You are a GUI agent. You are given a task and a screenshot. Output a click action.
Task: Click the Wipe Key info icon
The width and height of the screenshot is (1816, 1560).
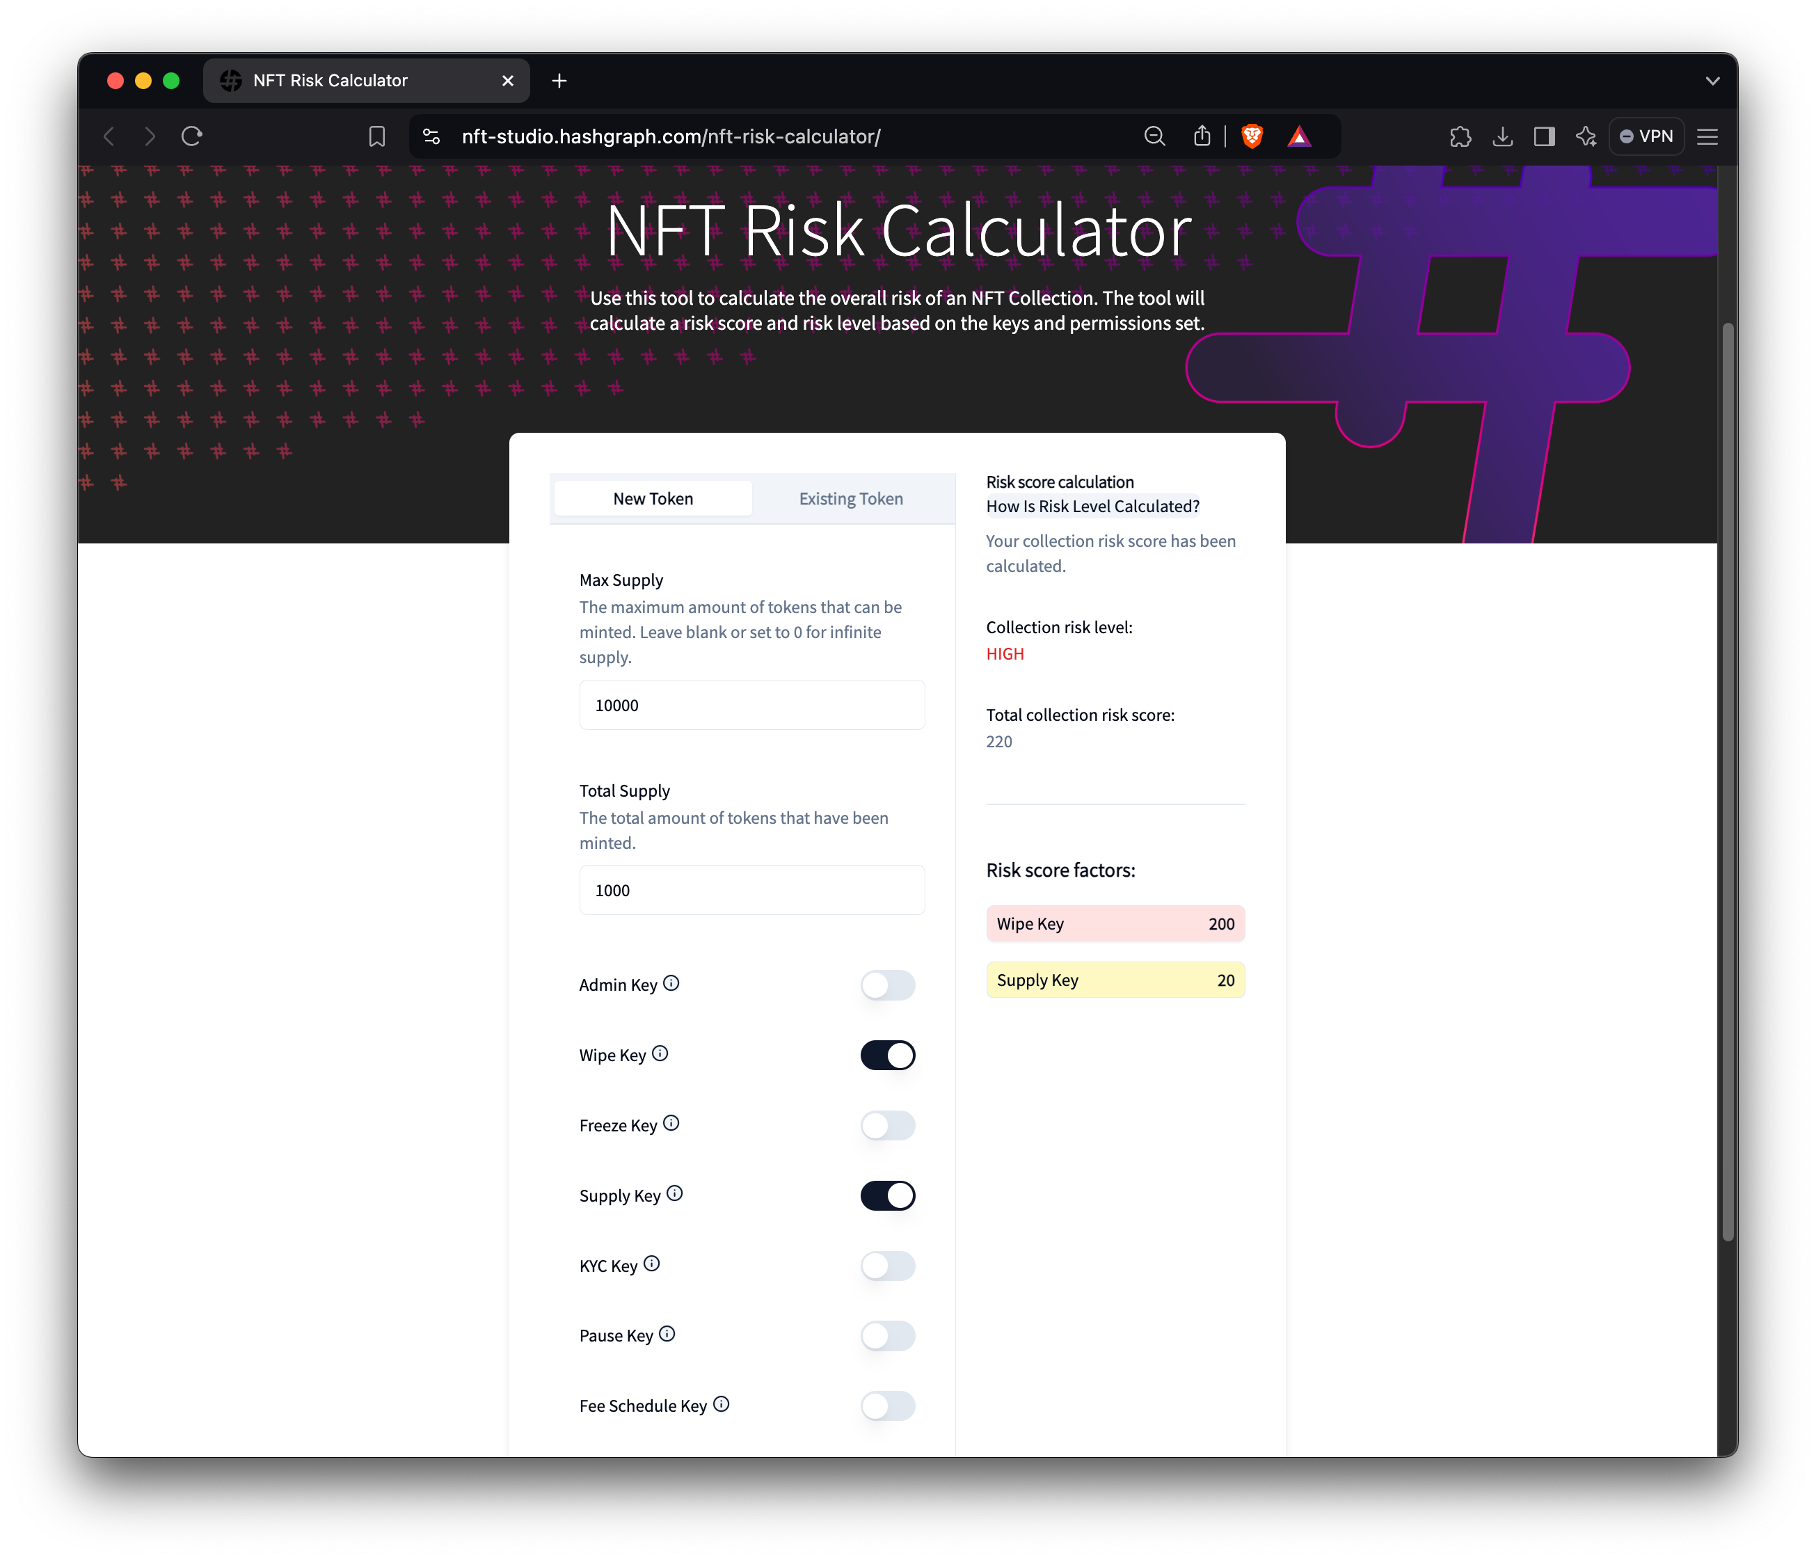[x=660, y=1053]
